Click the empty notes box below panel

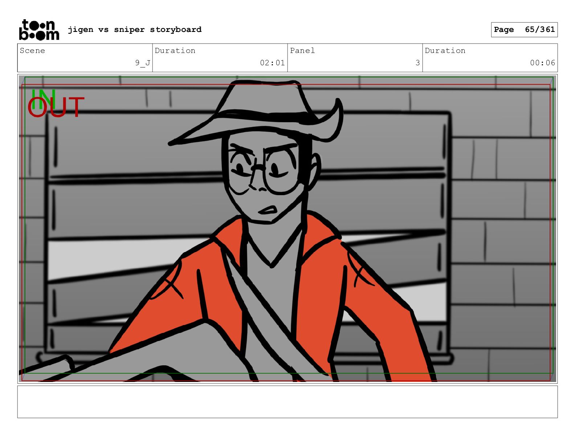[287, 402]
